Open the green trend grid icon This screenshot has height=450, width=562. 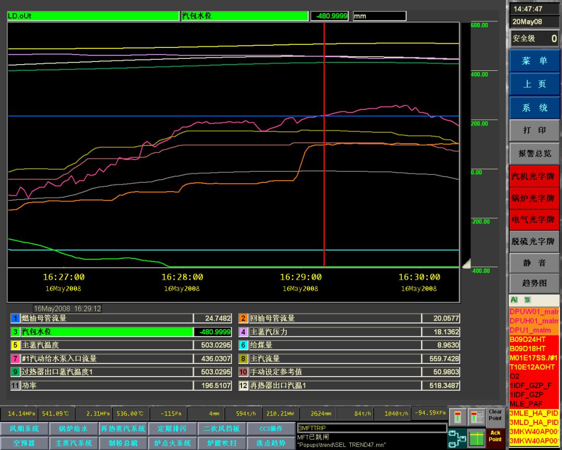(476, 439)
